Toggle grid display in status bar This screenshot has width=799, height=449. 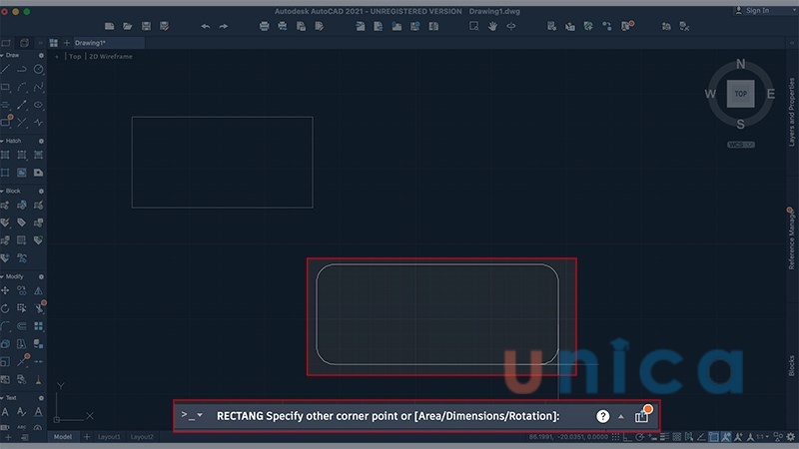[x=615, y=437]
